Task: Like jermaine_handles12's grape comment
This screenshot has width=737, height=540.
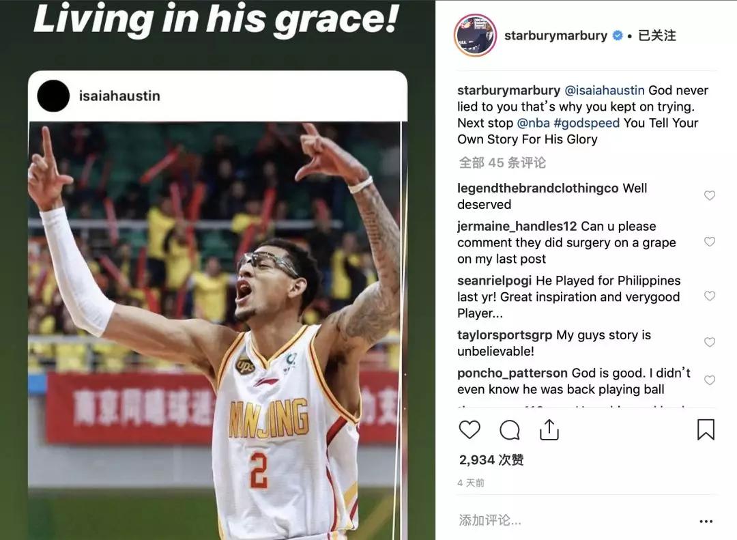Action: [709, 241]
